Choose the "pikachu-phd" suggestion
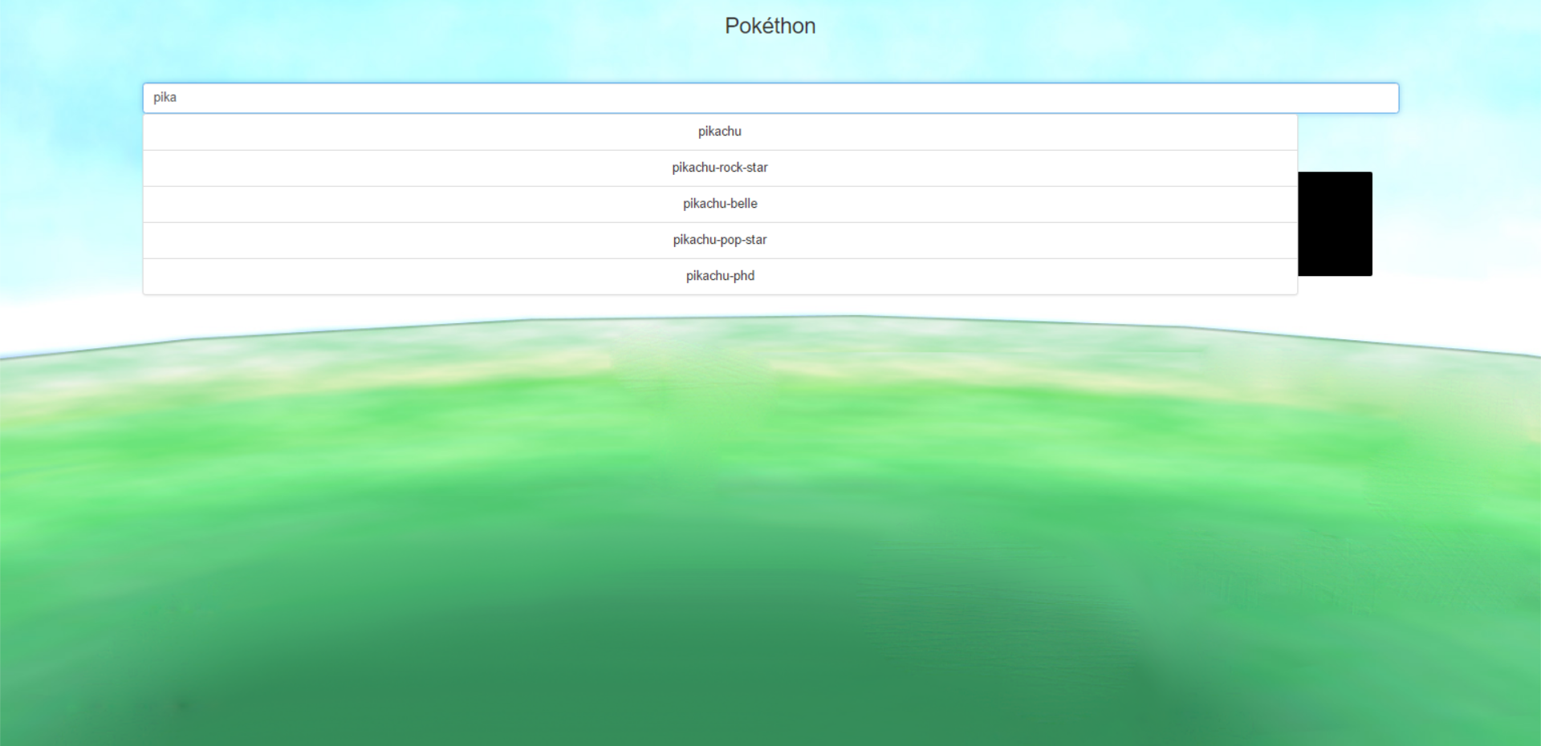 click(x=720, y=277)
